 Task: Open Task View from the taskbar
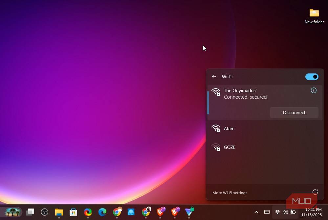click(x=30, y=212)
